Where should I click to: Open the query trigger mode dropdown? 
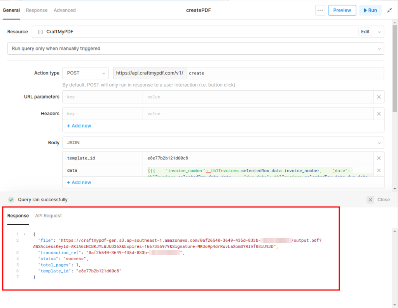click(x=196, y=48)
